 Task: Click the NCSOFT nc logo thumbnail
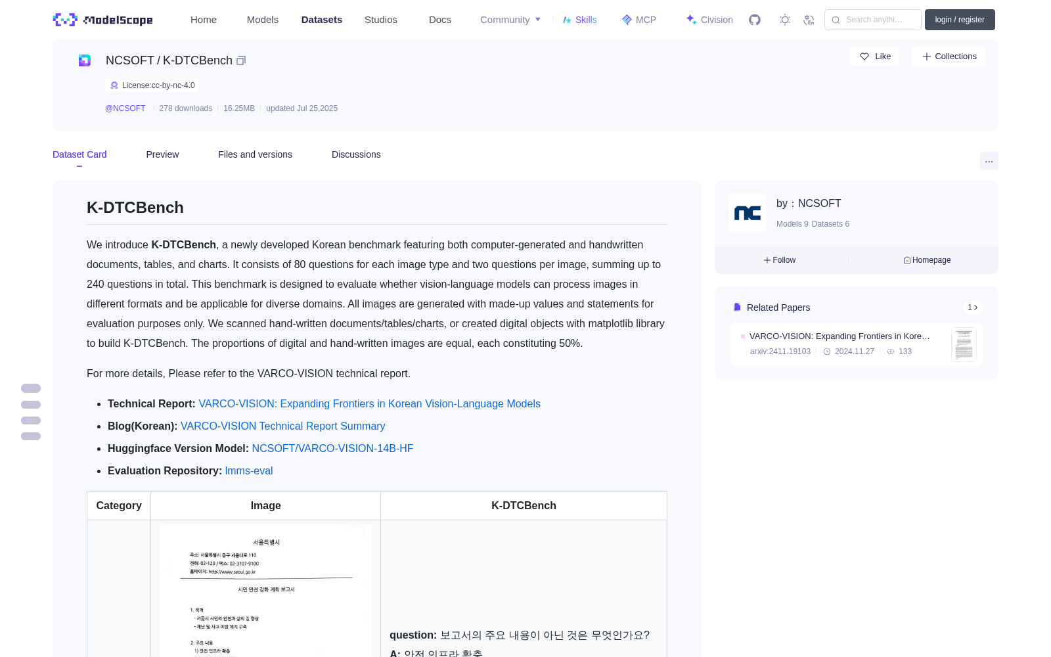pos(748,213)
